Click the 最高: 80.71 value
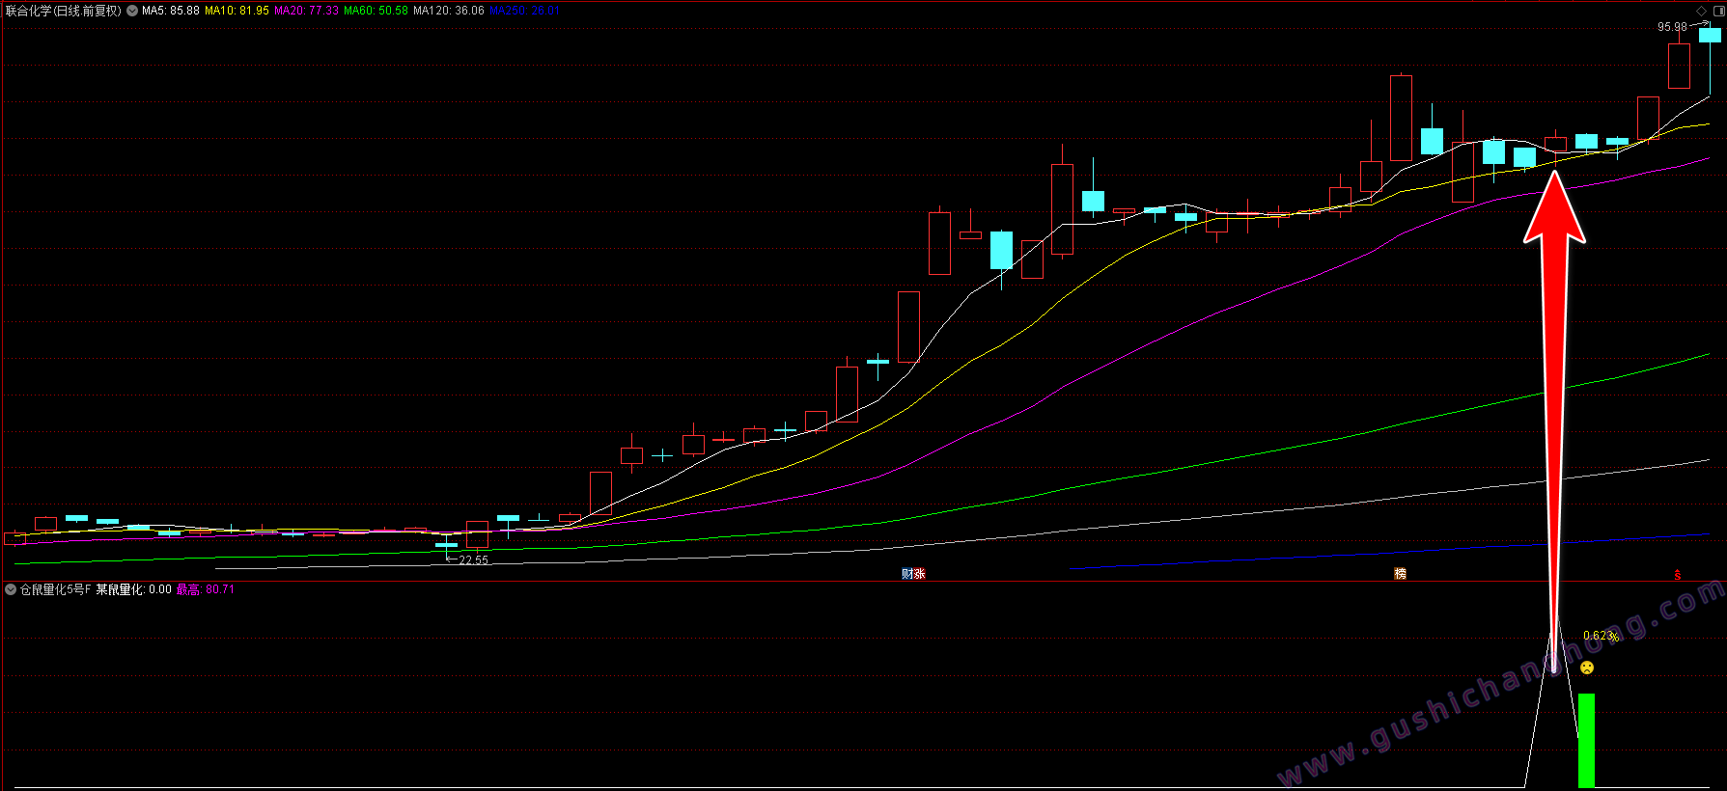The image size is (1727, 791). point(205,589)
